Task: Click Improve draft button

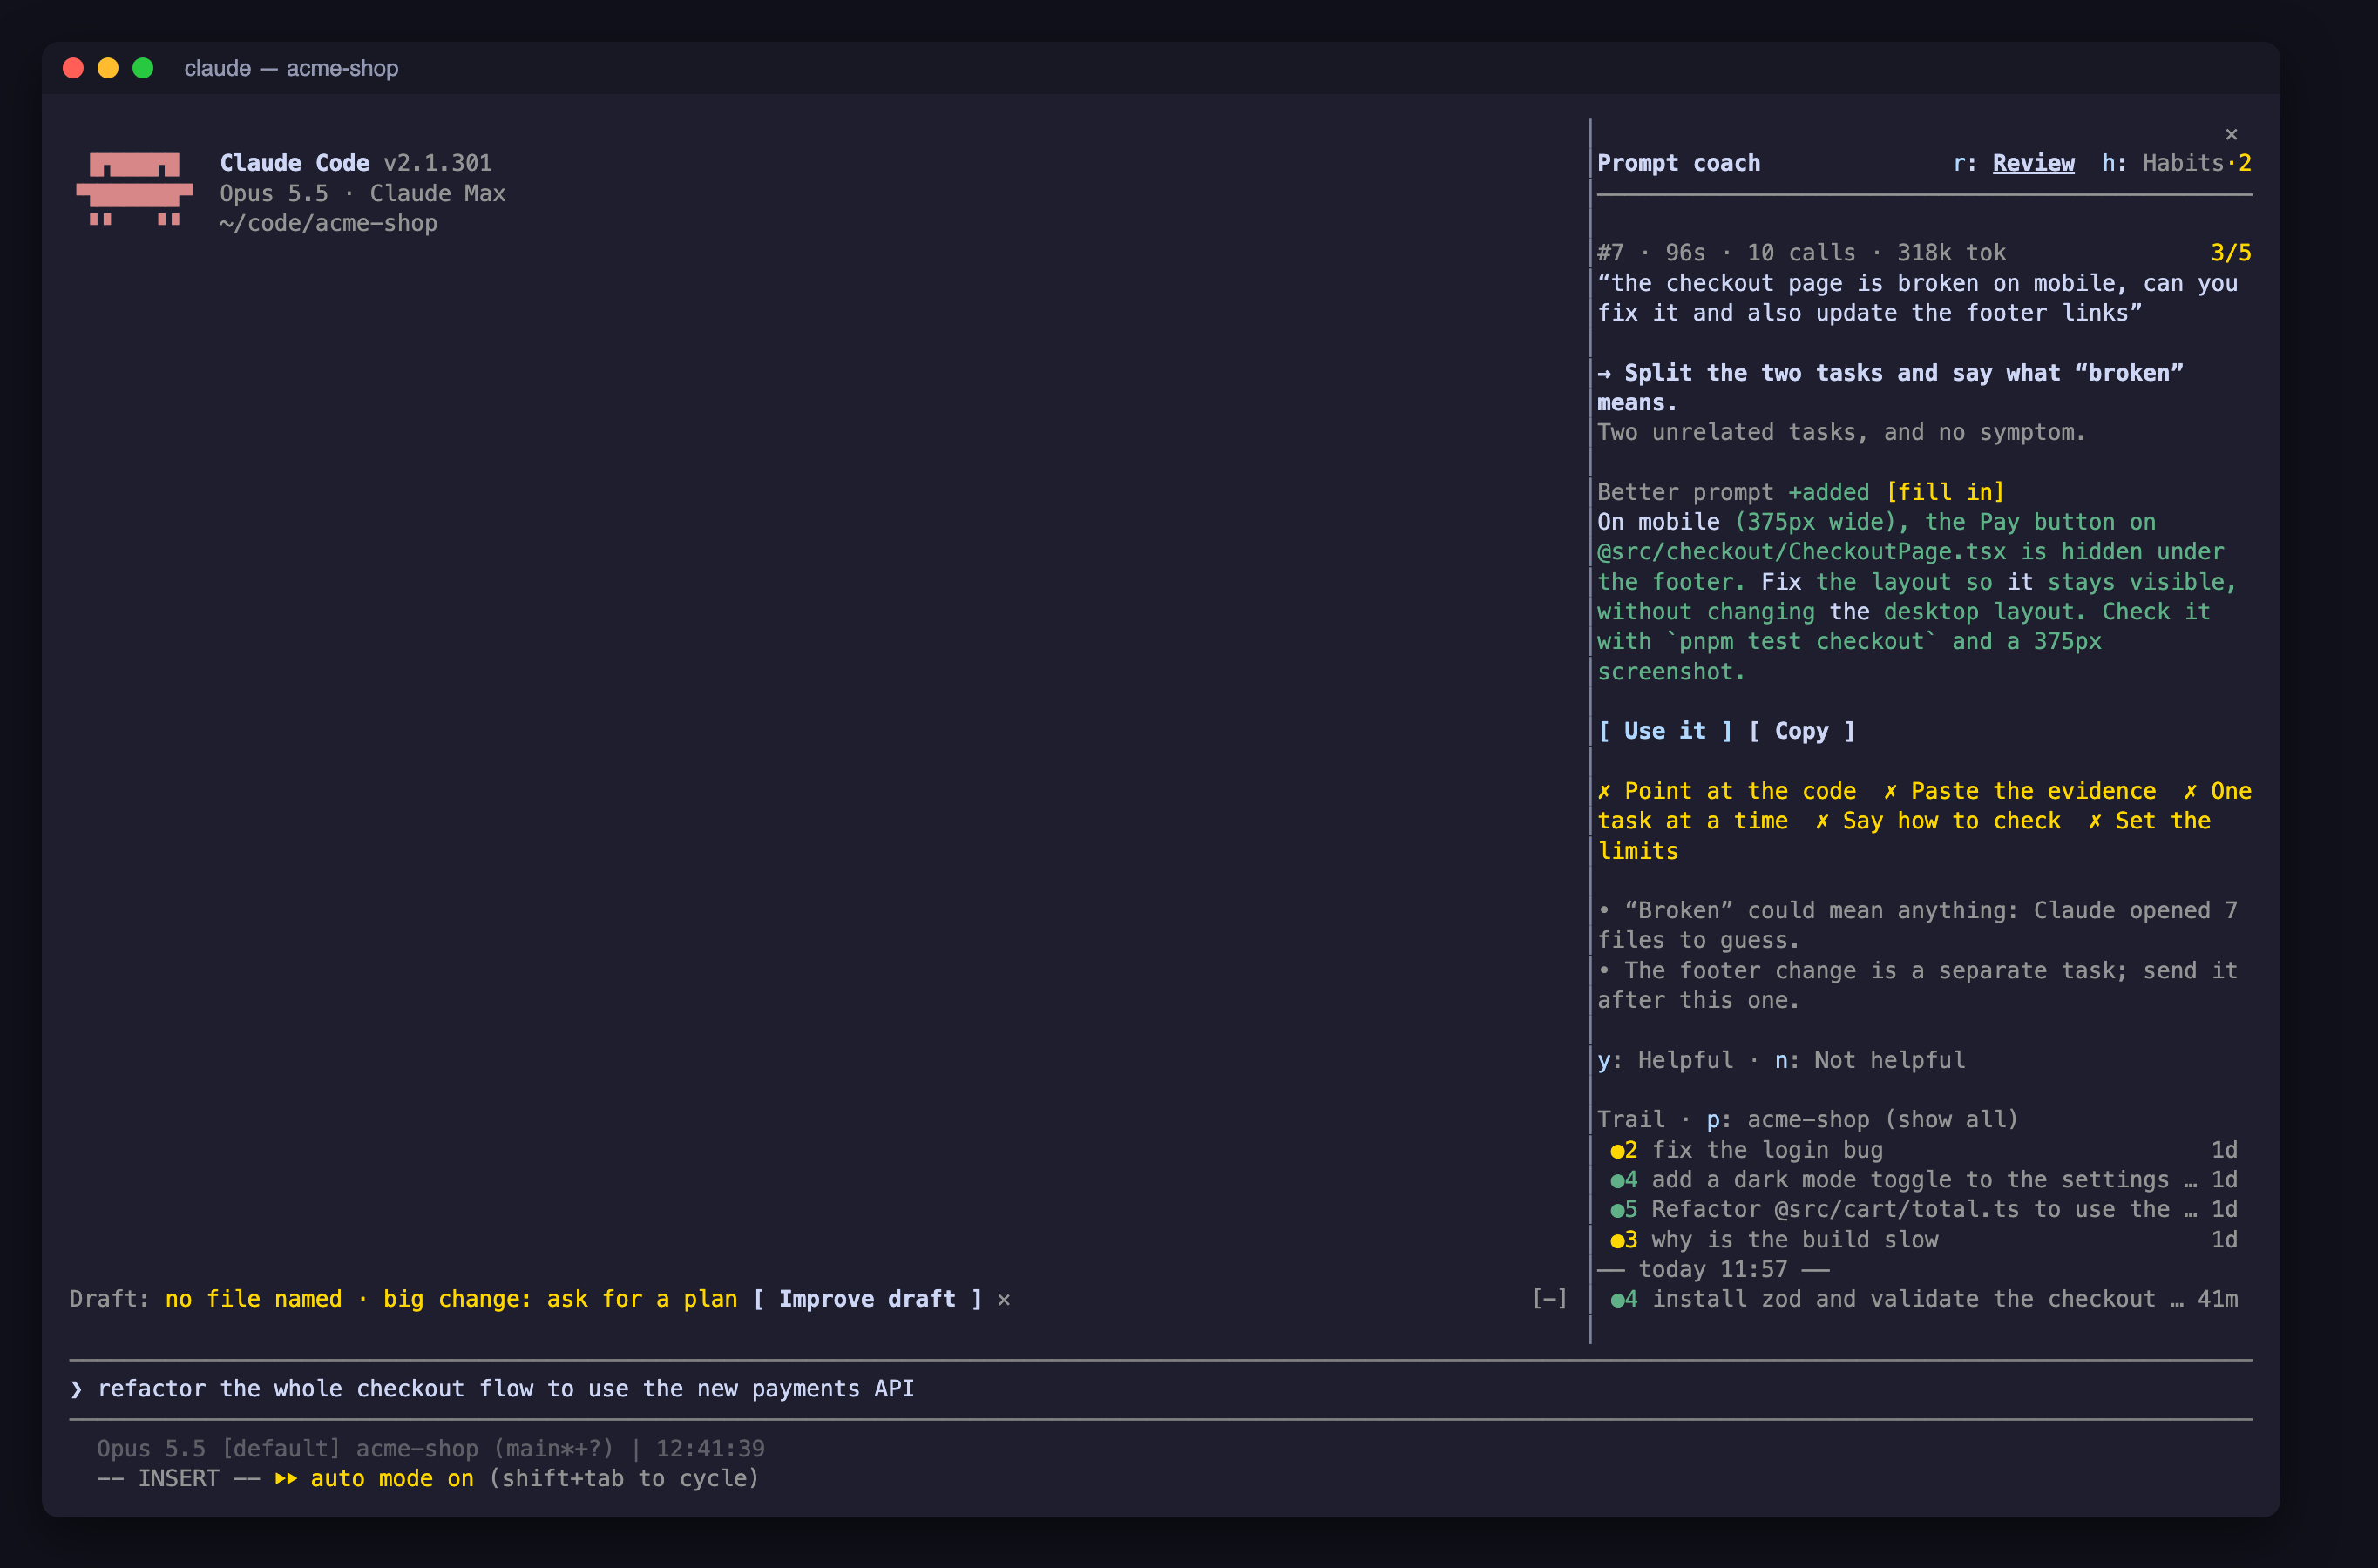Action: [867, 1299]
